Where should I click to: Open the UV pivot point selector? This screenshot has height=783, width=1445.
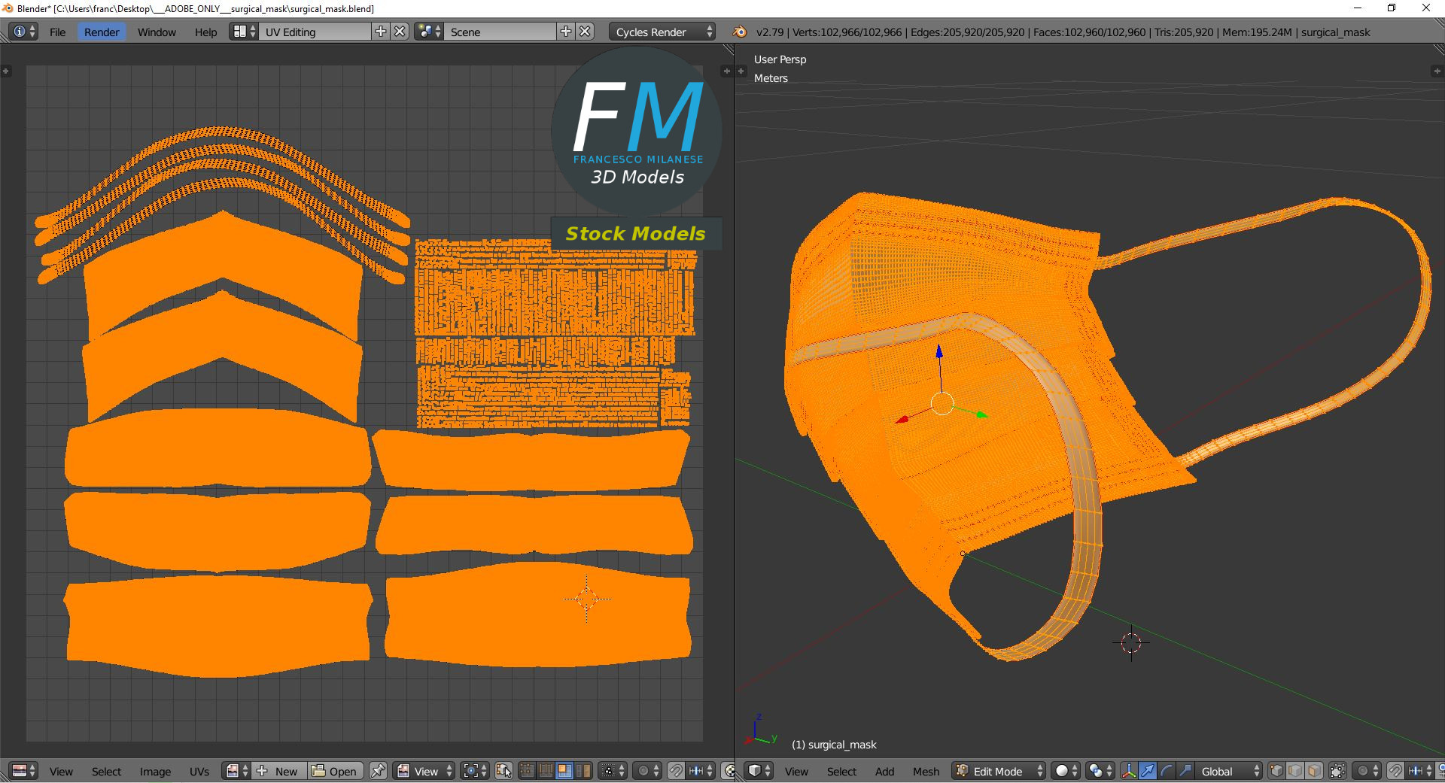coord(475,771)
